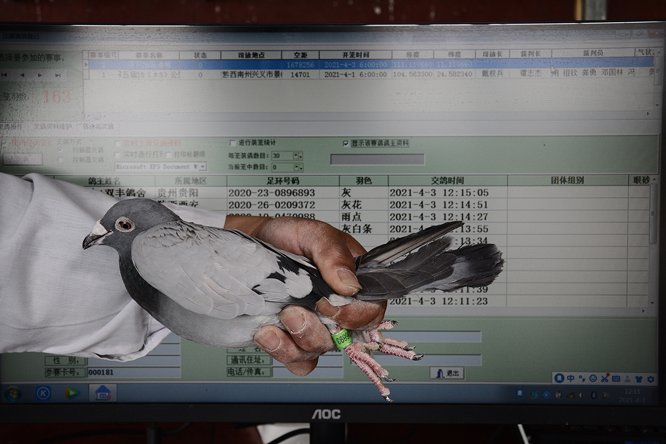Viewport: 666px width, 444px height.
Task: Select the 控制器交鸽 radio option
Action: 60,160
